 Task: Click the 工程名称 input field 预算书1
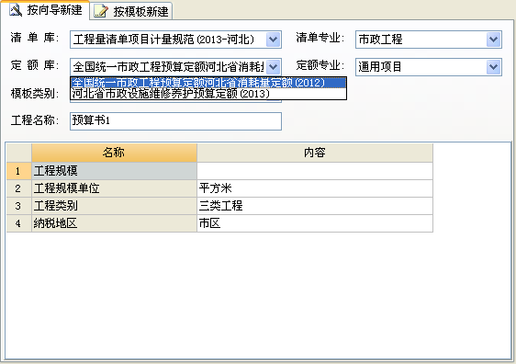(175, 121)
